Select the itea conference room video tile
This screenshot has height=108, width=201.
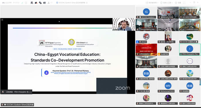point(168,25)
